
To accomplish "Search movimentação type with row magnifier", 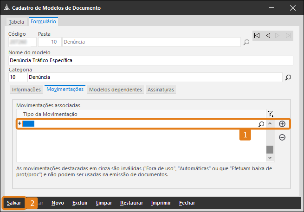I will [x=261, y=124].
